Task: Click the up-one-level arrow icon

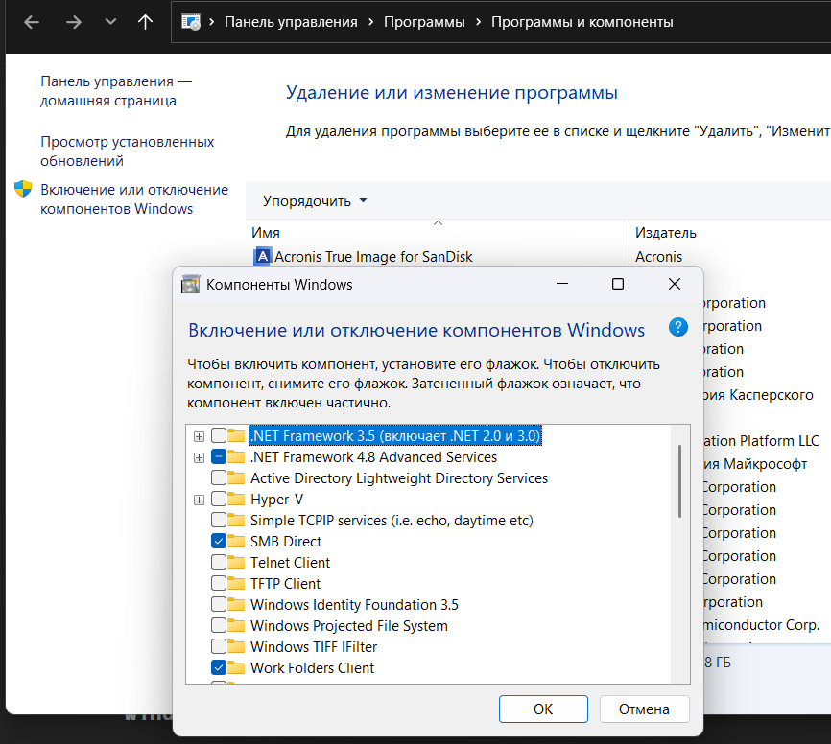Action: (x=145, y=22)
